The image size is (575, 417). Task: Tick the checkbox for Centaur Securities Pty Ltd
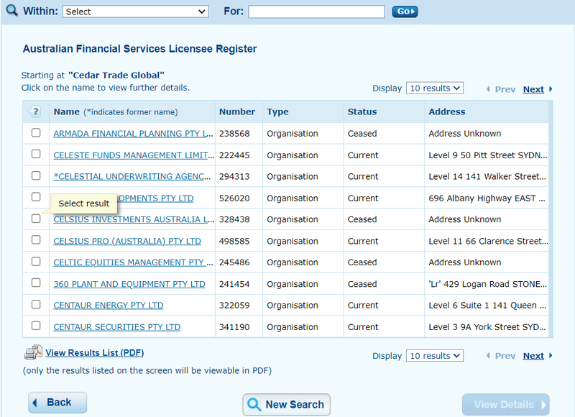[36, 326]
